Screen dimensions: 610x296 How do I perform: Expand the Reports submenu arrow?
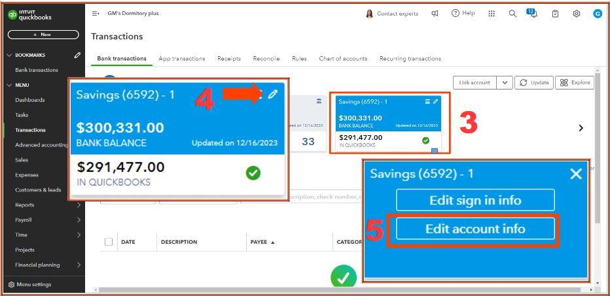pos(79,205)
